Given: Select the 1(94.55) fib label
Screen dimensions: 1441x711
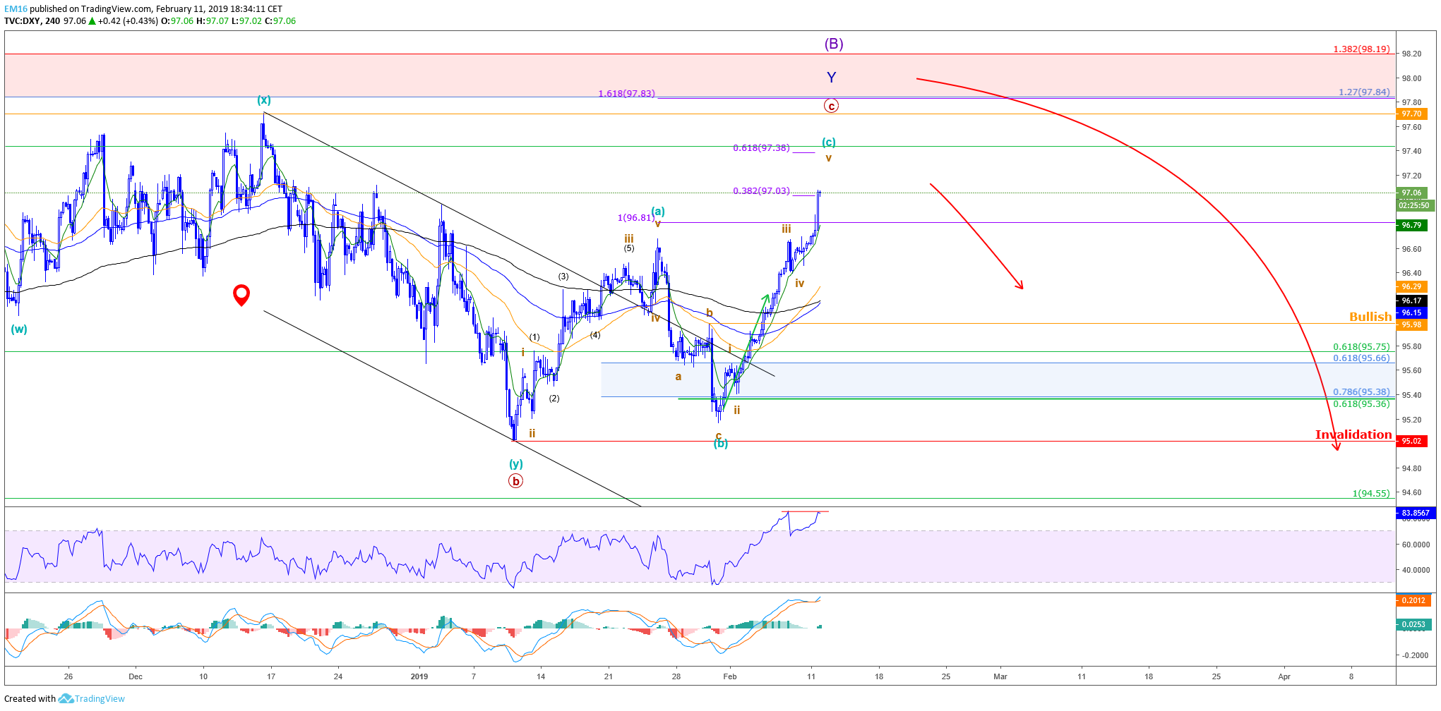Looking at the screenshot, I should (1371, 494).
